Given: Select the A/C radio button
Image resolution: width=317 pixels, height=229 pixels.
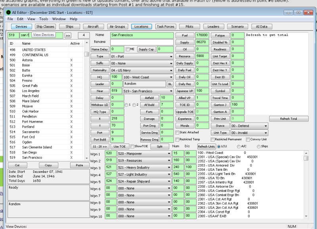Looking at the screenshot, I should click(x=239, y=146).
